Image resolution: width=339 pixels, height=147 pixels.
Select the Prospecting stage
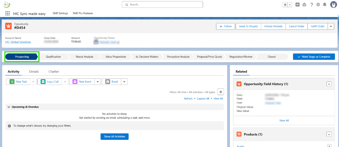tap(22, 57)
